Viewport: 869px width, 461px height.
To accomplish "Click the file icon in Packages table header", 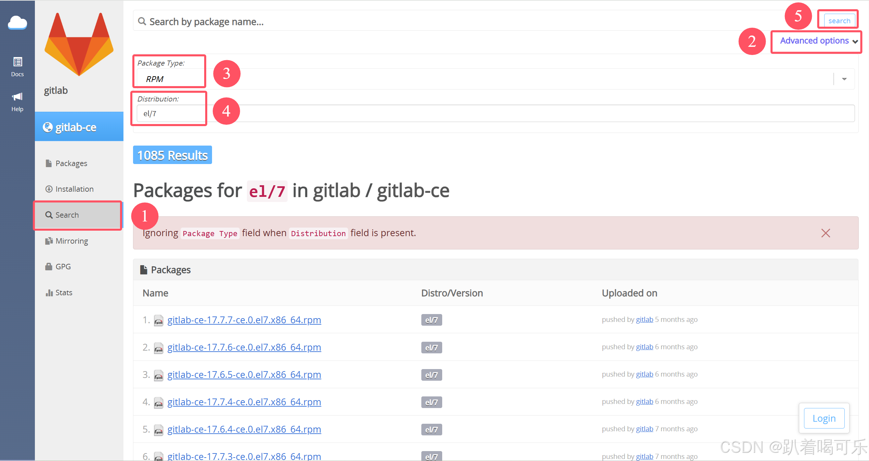I will tap(144, 270).
